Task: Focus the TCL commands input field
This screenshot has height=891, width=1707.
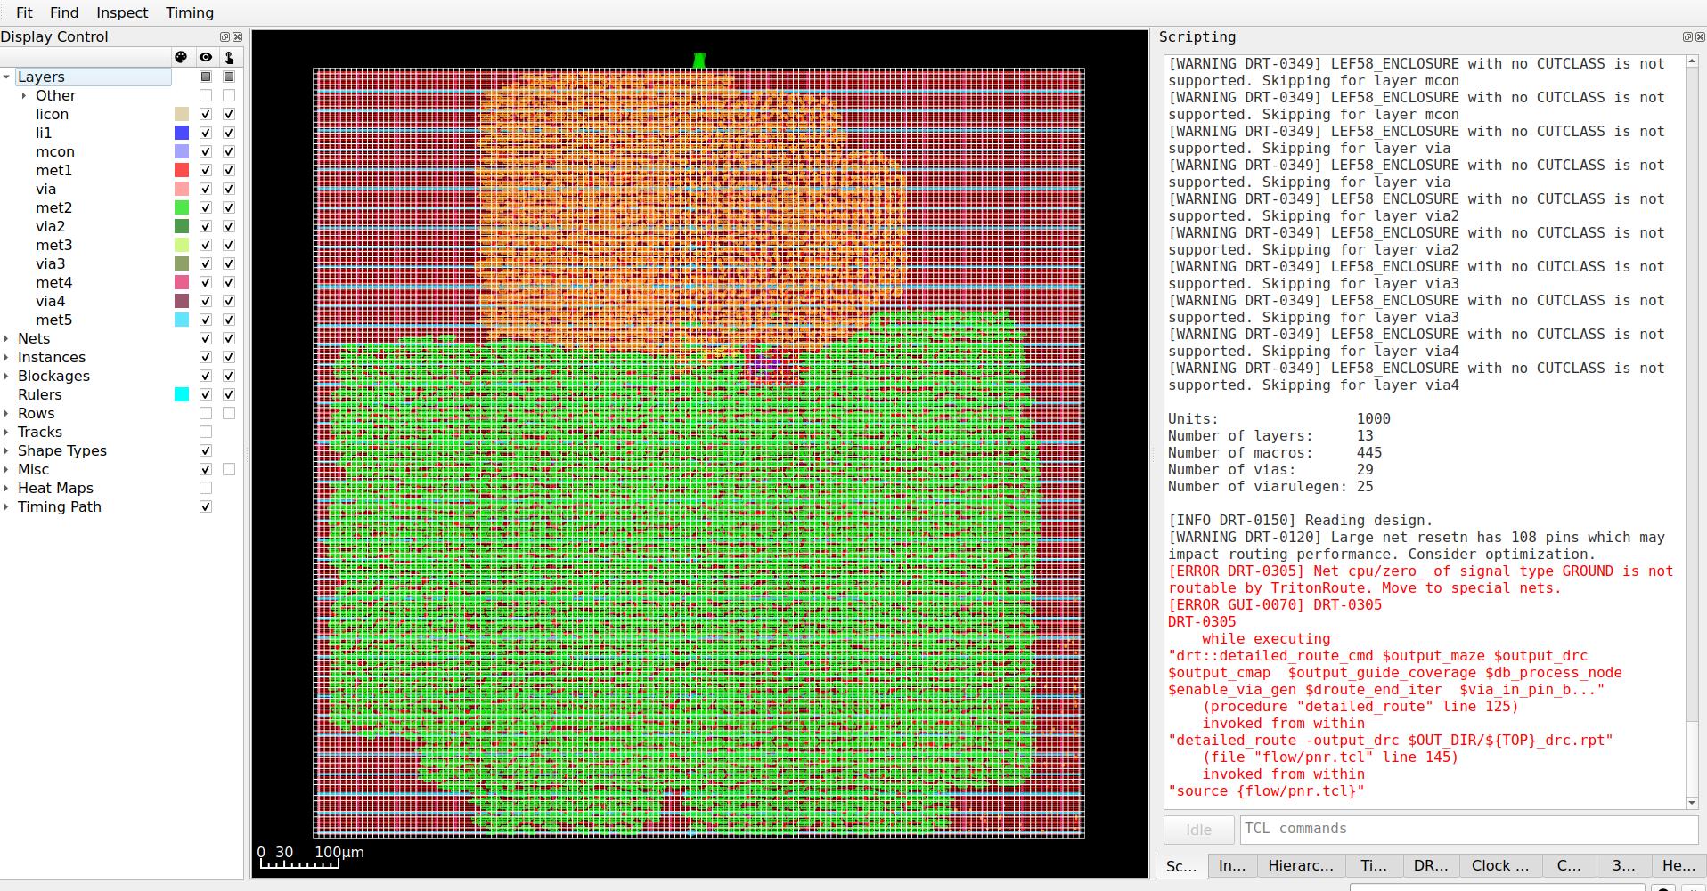Action: coord(1467,829)
